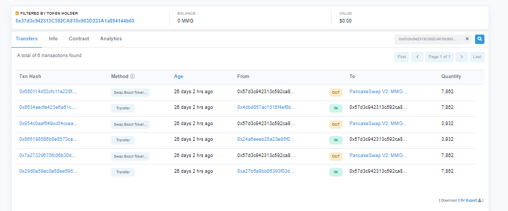Image resolution: width=508 pixels, height=211 pixels.
Task: Click Transfer method badge in 0x29d0e5 row
Action: 123,172
